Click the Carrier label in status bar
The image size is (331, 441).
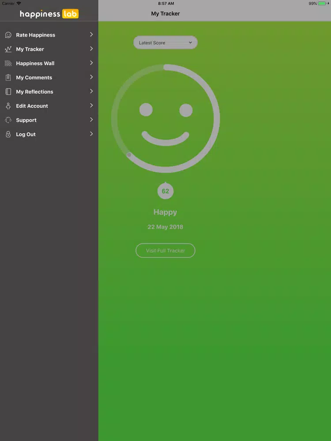[8, 4]
